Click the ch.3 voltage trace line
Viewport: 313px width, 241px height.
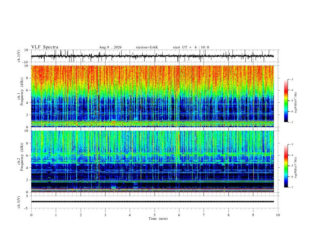click(153, 202)
